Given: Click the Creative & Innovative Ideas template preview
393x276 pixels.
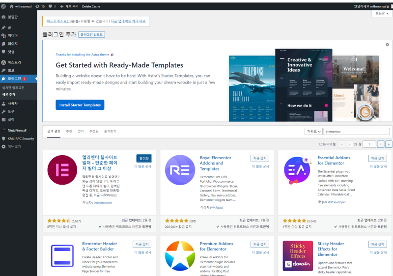Looking at the screenshot, I should tap(304, 85).
